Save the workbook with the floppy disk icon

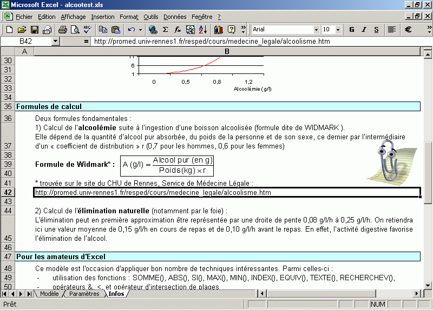coord(35,30)
